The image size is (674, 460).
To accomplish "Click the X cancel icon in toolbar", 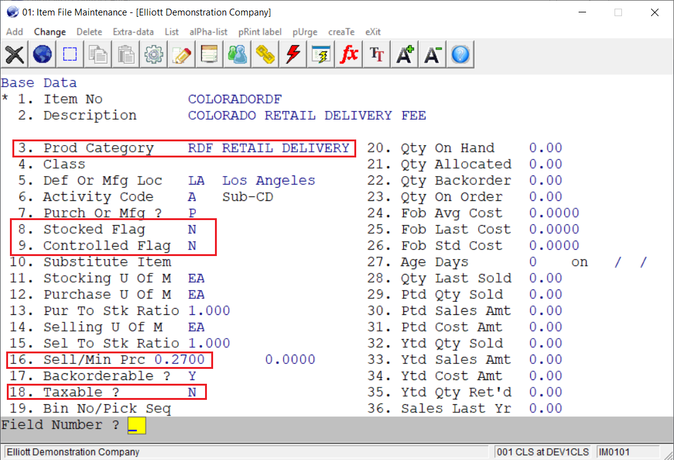I will click(14, 55).
